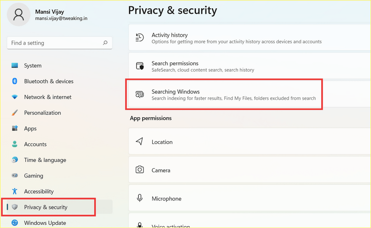Click the Mansi Vijay account name
Viewport: 371px width, 228px height.
point(49,12)
